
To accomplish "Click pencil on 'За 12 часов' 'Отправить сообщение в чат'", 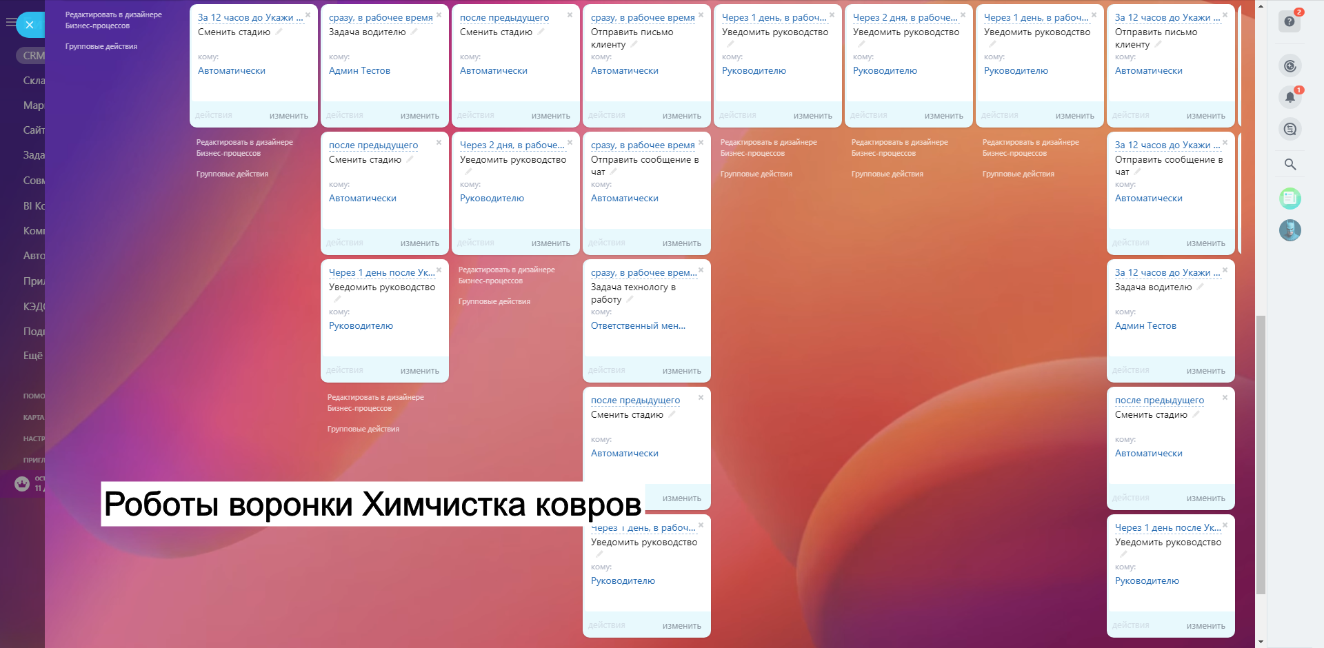I will pyautogui.click(x=1137, y=172).
